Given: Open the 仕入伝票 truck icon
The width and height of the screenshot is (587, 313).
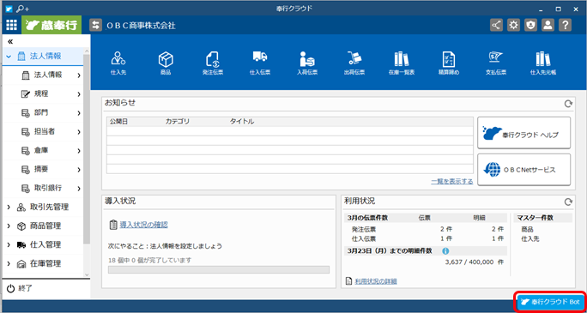Looking at the screenshot, I should pos(260,63).
